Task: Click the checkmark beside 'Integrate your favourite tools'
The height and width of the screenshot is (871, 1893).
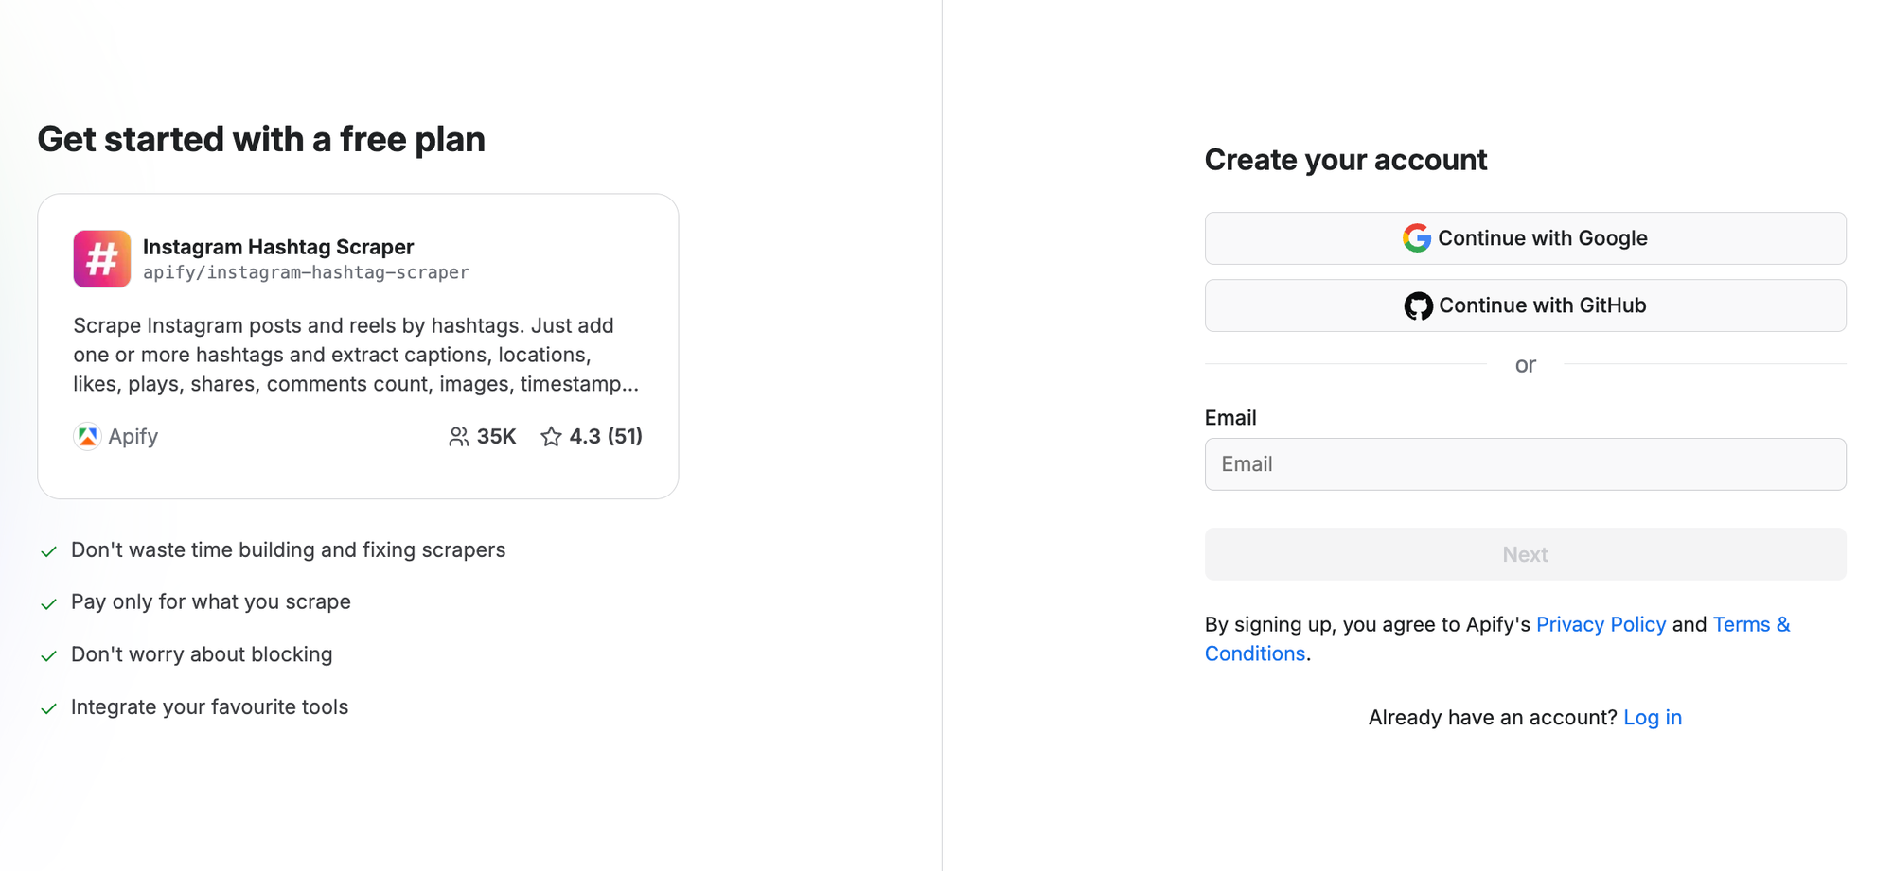Action: pyautogui.click(x=50, y=707)
